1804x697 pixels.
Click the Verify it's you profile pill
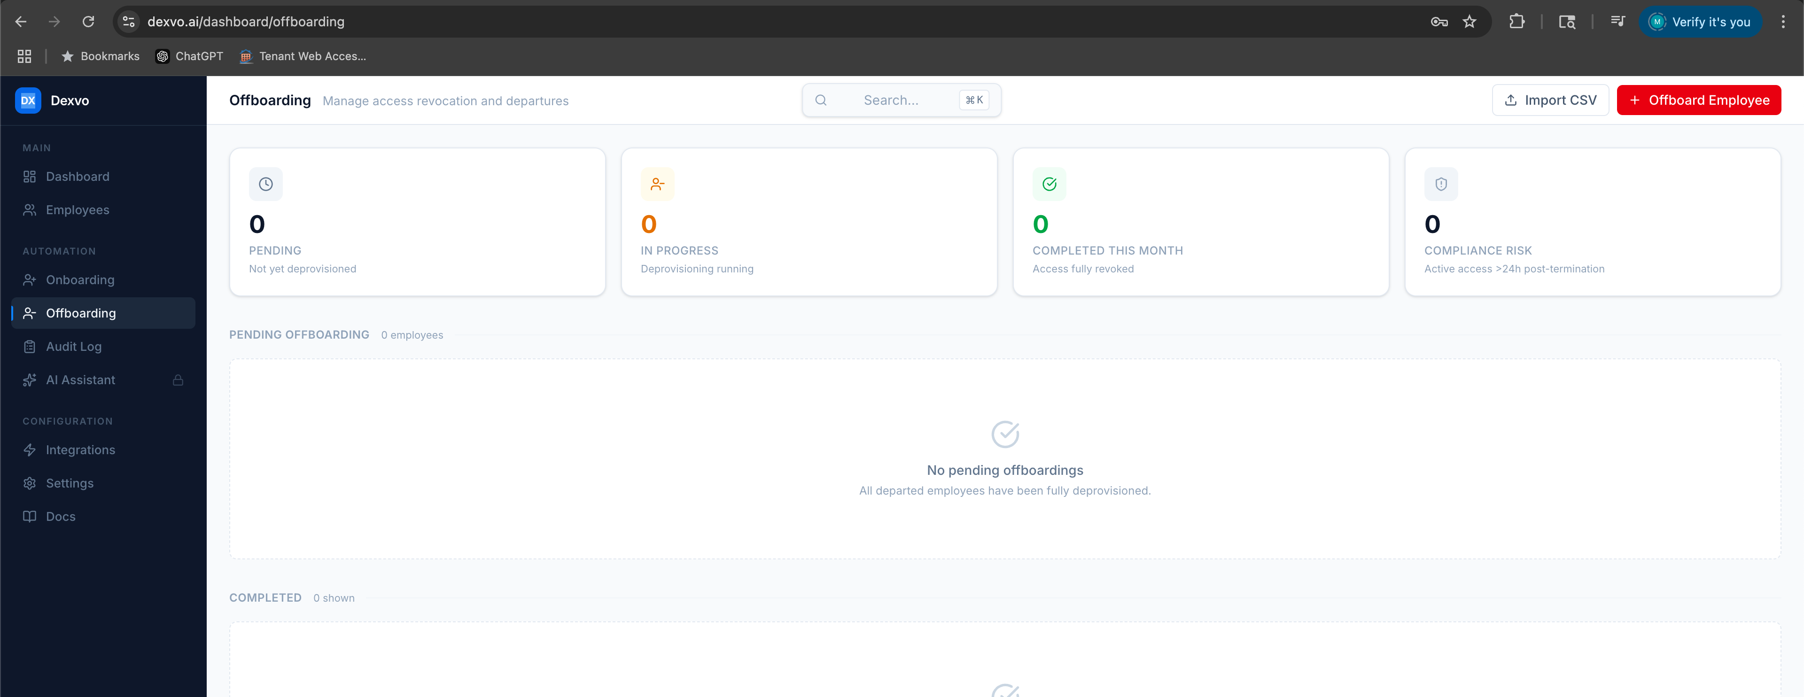point(1701,22)
